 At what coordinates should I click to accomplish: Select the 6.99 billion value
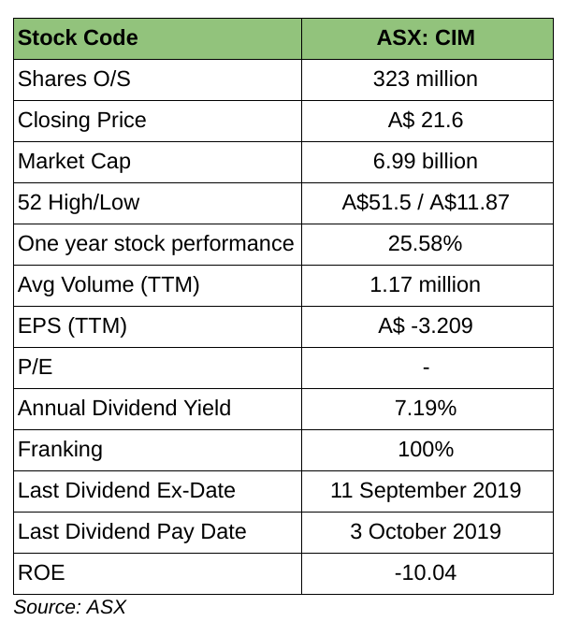pos(426,162)
